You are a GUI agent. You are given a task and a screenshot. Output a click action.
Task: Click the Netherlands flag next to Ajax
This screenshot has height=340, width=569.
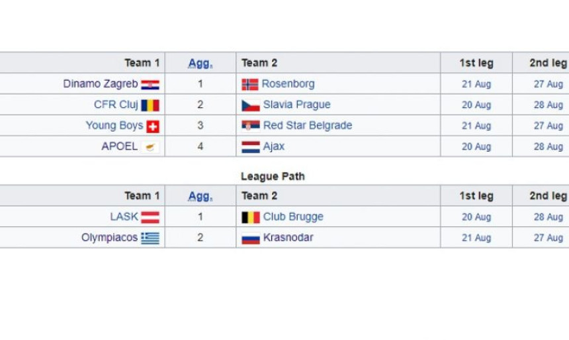pos(251,147)
